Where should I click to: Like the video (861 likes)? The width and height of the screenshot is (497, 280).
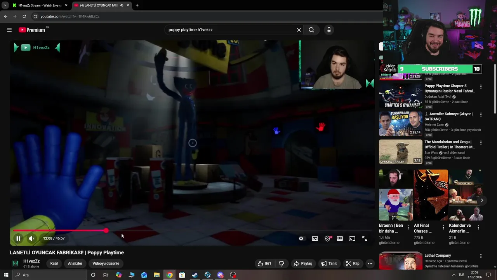pos(264,264)
